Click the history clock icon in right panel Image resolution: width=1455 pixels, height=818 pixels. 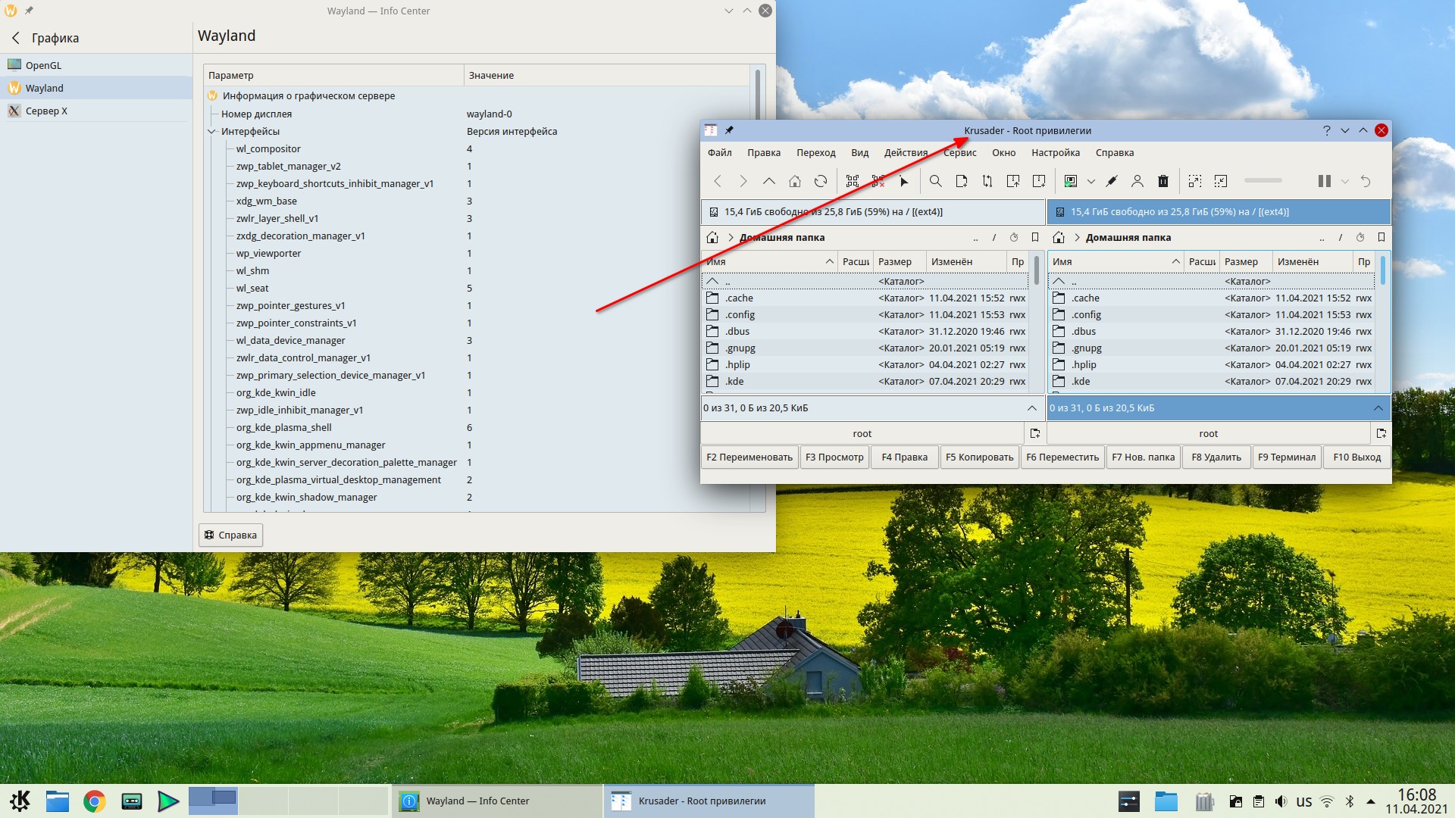pyautogui.click(x=1360, y=237)
